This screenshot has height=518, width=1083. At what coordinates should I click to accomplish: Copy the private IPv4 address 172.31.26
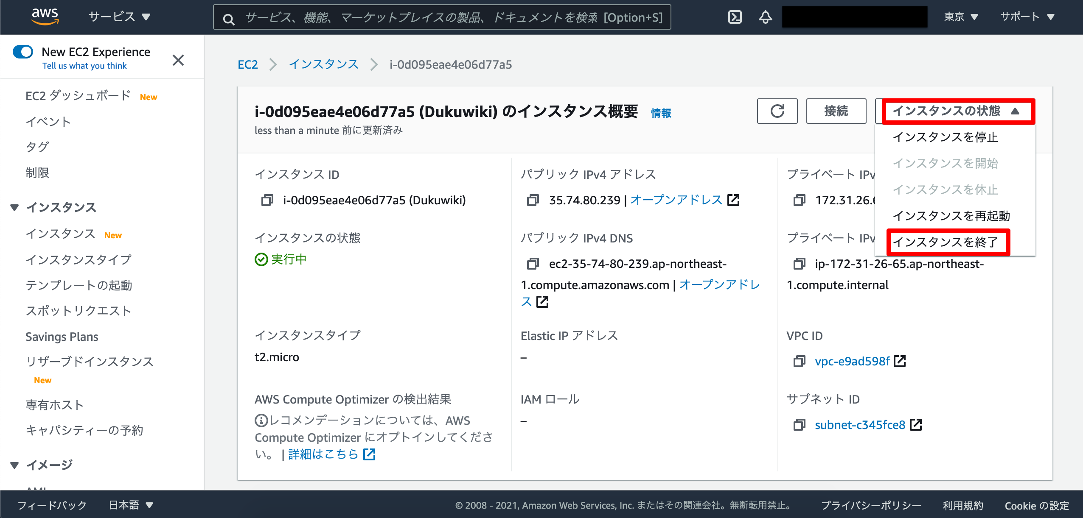799,200
